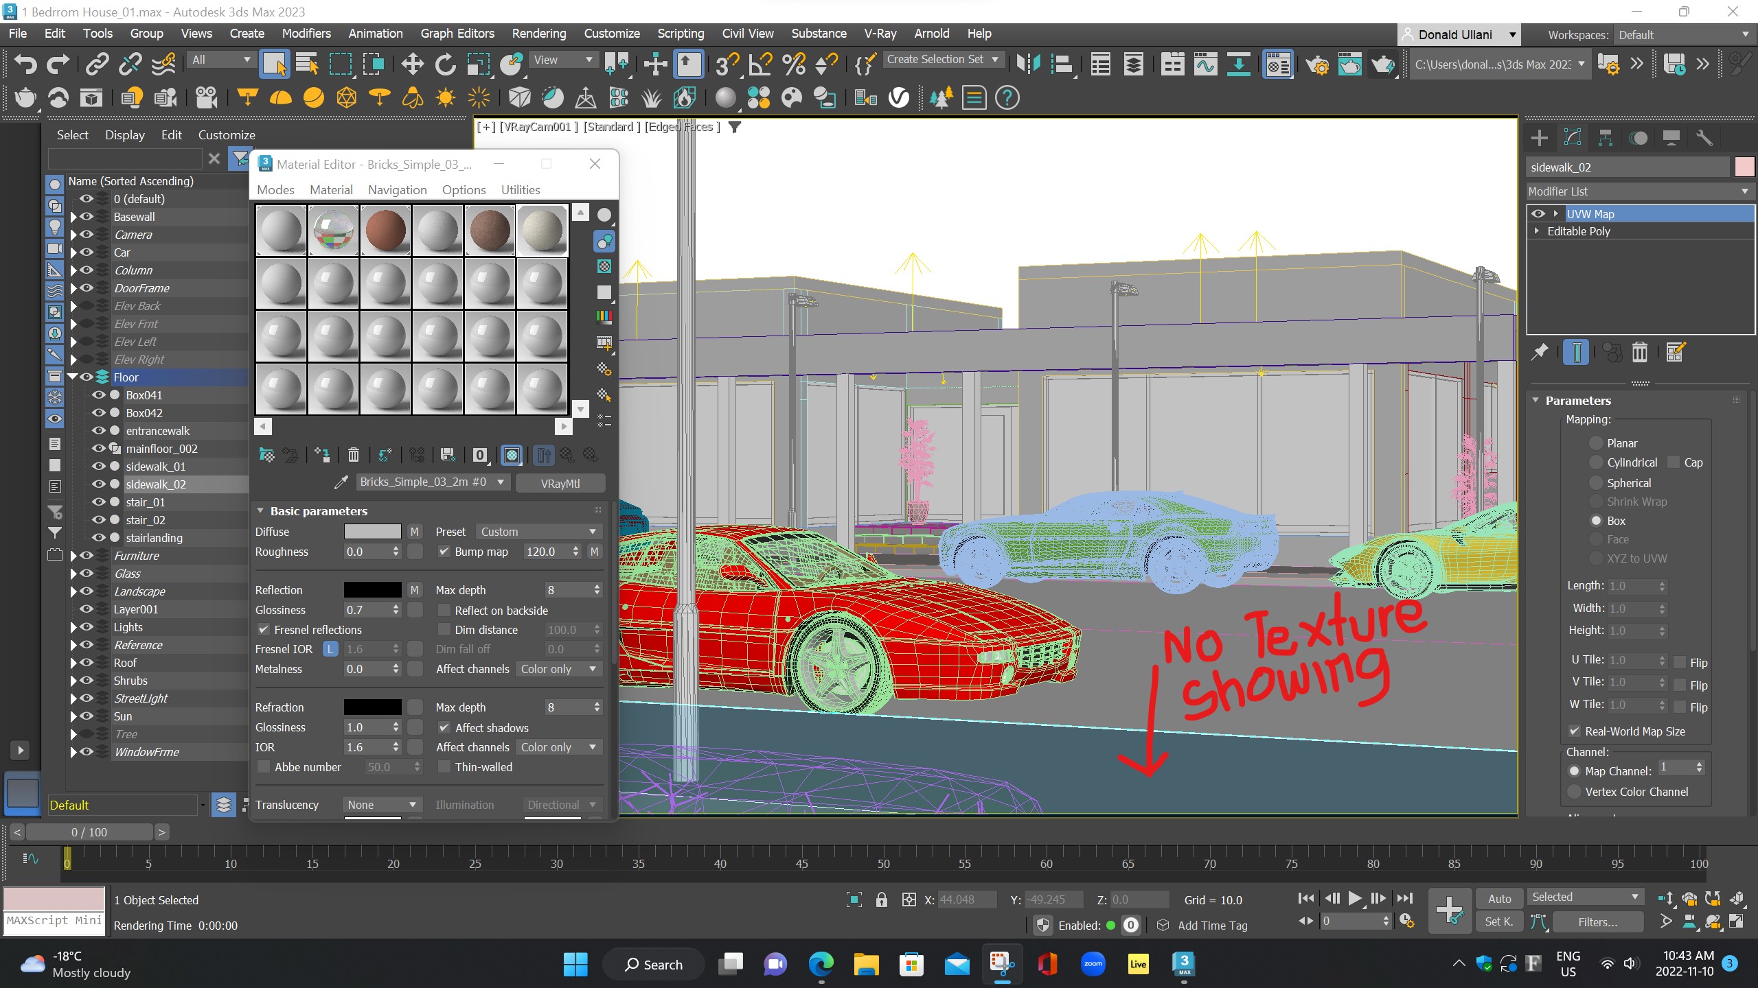Open Render Setup with the teapot icon
Viewport: 1758px width, 988px height.
[x=1318, y=64]
